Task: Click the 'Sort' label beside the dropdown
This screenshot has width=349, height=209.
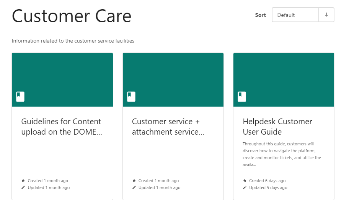Action: [260, 15]
